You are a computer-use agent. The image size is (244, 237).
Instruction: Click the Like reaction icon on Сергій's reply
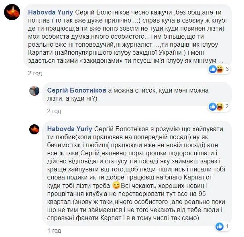(213, 107)
